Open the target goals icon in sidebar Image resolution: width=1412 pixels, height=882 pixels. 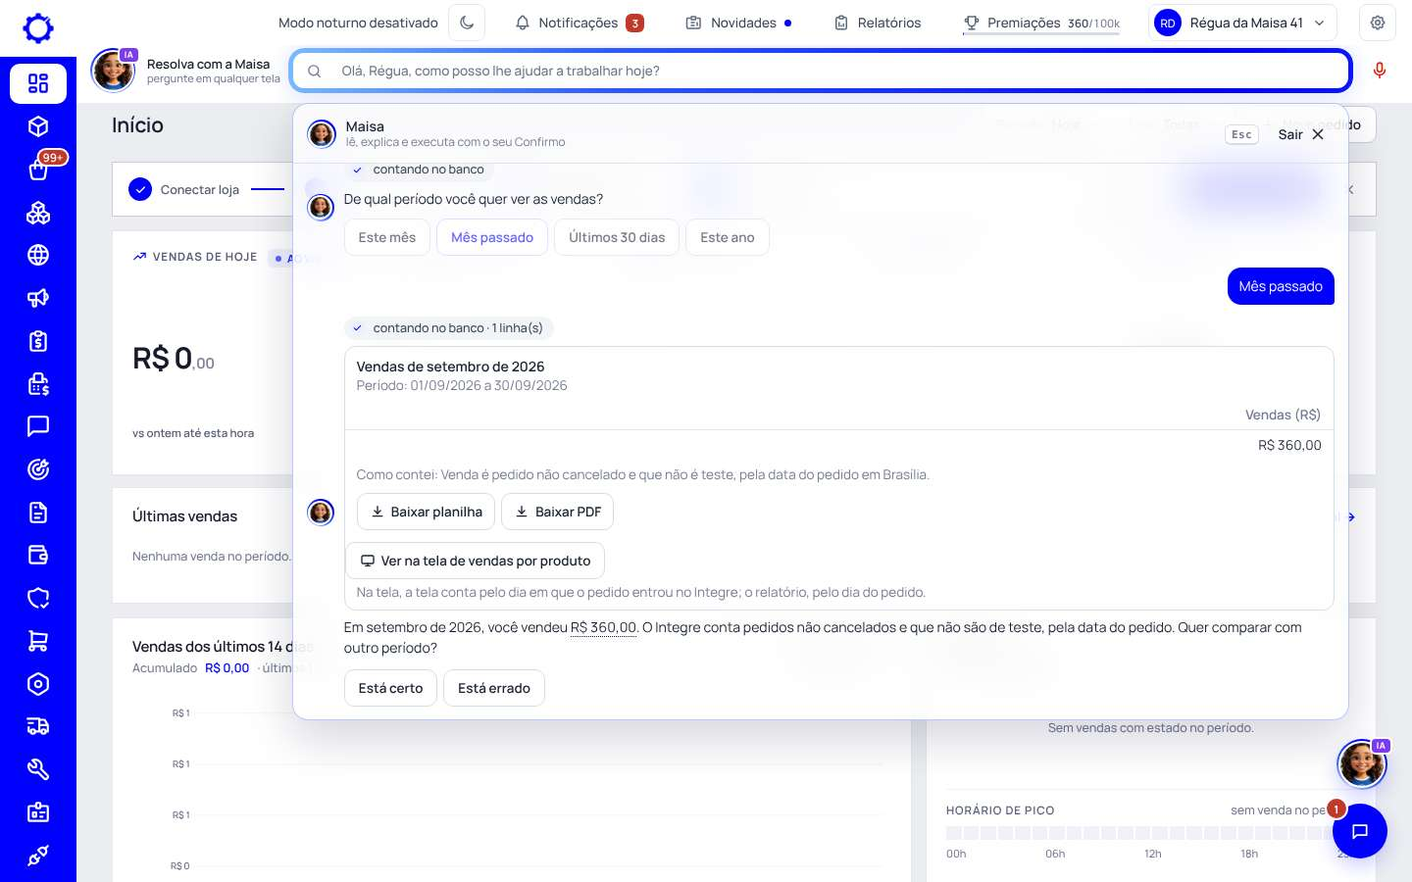(x=38, y=469)
